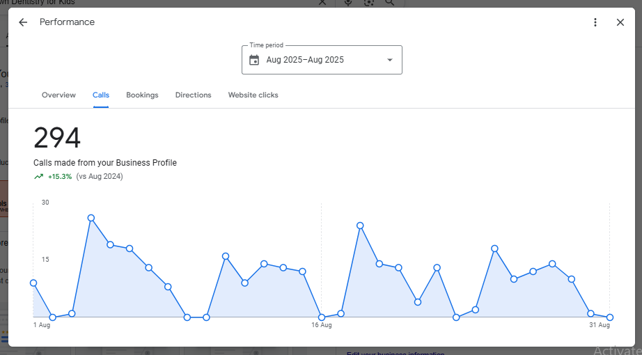Select the last data point at 31 Aug
642x355 pixels.
(609, 317)
